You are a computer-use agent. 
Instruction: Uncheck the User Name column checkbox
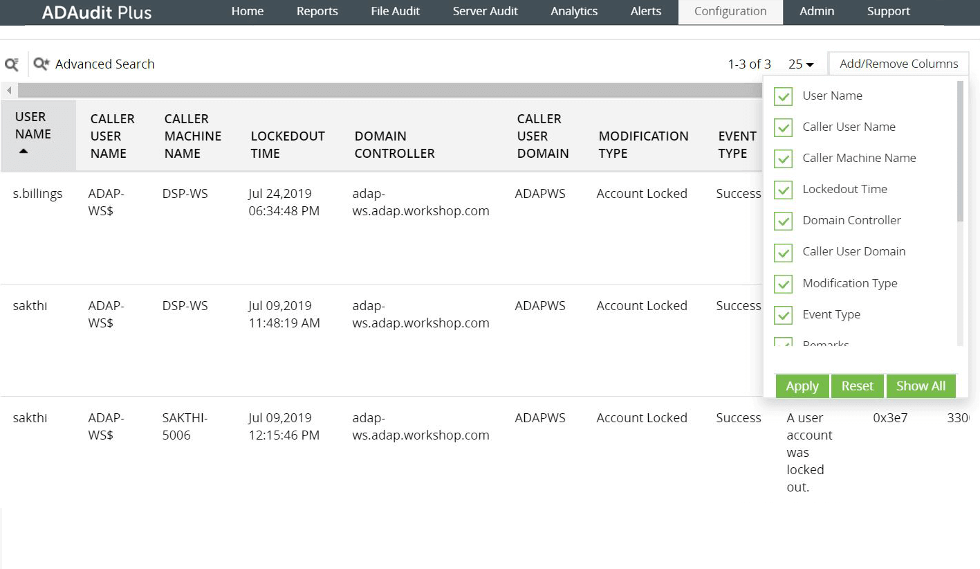click(x=782, y=96)
